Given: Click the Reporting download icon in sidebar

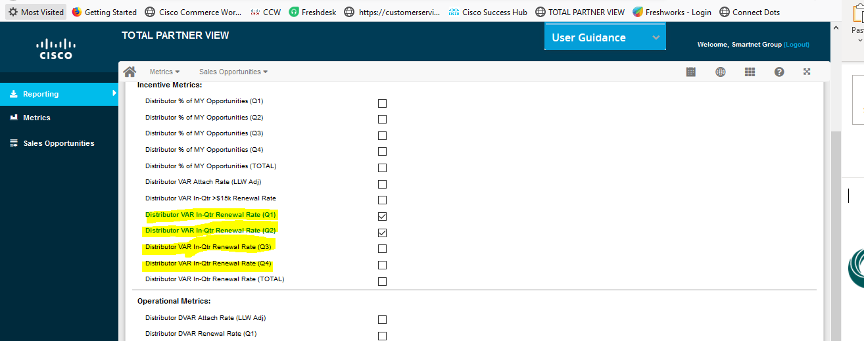Looking at the screenshot, I should click(x=14, y=94).
